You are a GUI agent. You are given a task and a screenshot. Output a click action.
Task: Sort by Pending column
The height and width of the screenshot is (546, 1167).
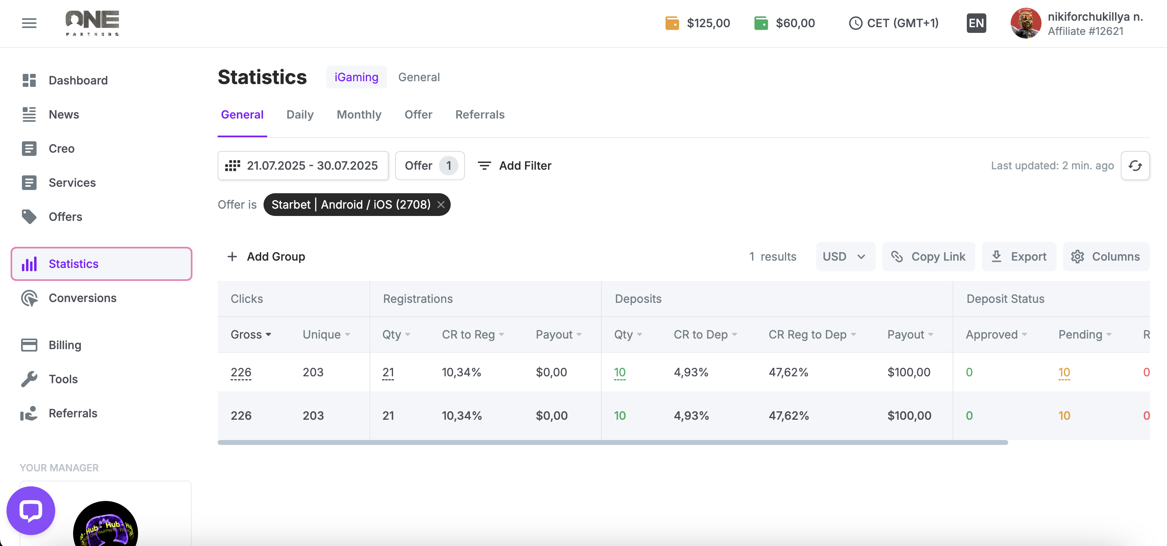coord(1085,335)
